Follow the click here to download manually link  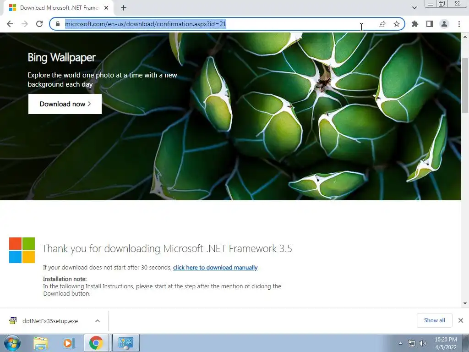click(215, 267)
